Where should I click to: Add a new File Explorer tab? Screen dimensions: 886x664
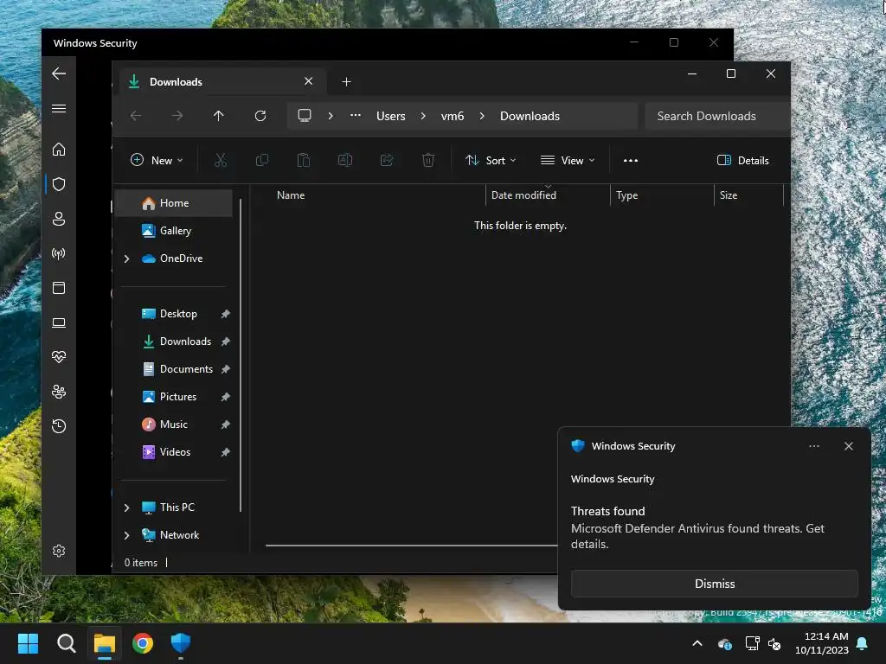pos(346,82)
